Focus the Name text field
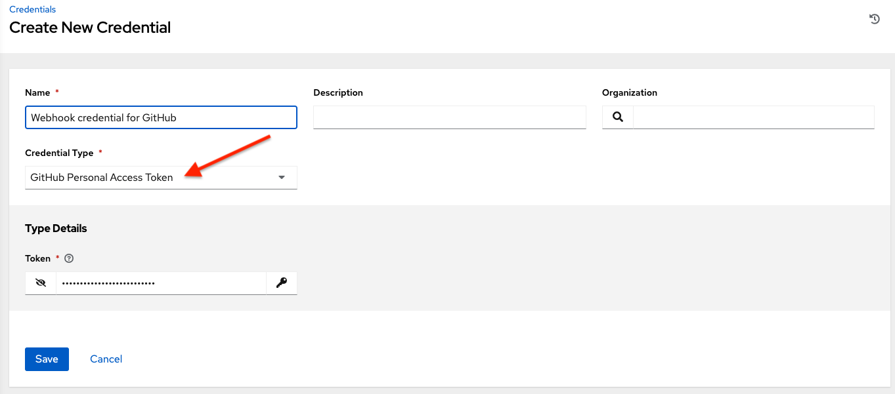The height and width of the screenshot is (394, 895). point(161,118)
